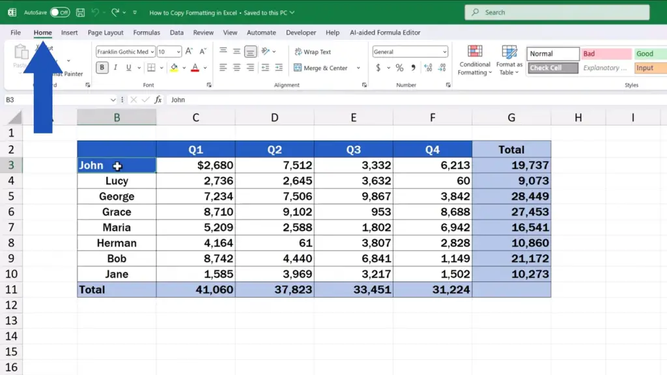The height and width of the screenshot is (375, 667).
Task: Switch to the Formulas tab
Action: (147, 33)
